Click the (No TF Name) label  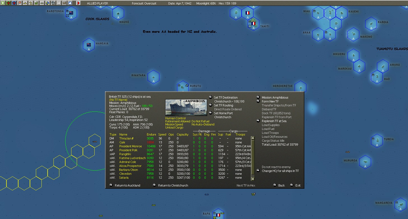[118, 100]
